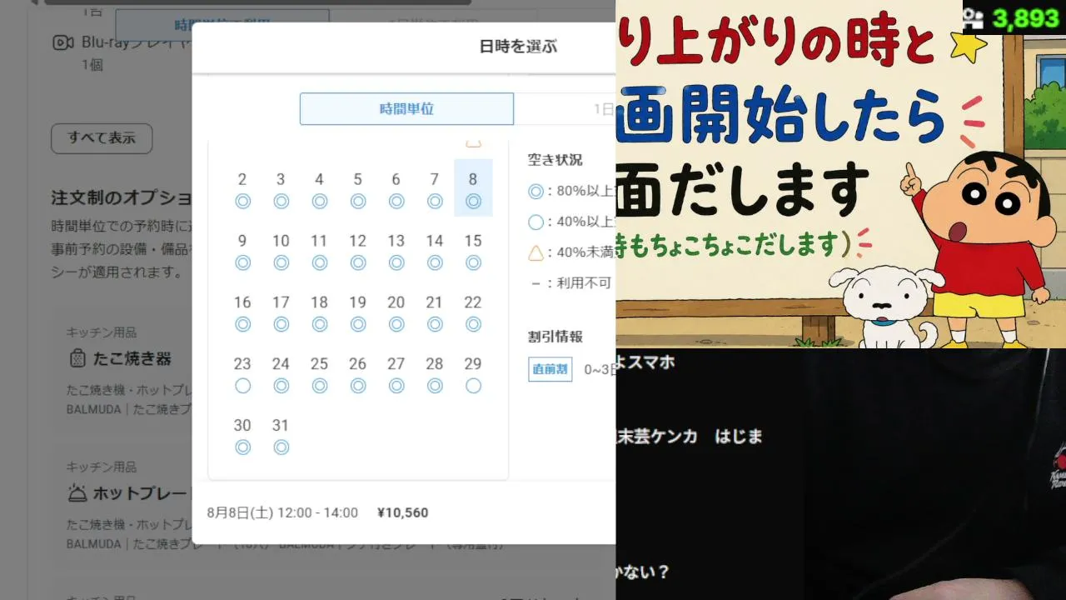1066x600 pixels.
Task: Click the Blu-ray player video icon
Action: 63,42
